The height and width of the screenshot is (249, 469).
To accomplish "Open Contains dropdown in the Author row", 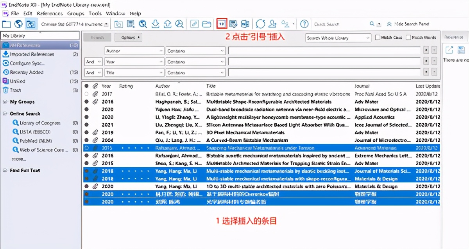I will [195, 51].
